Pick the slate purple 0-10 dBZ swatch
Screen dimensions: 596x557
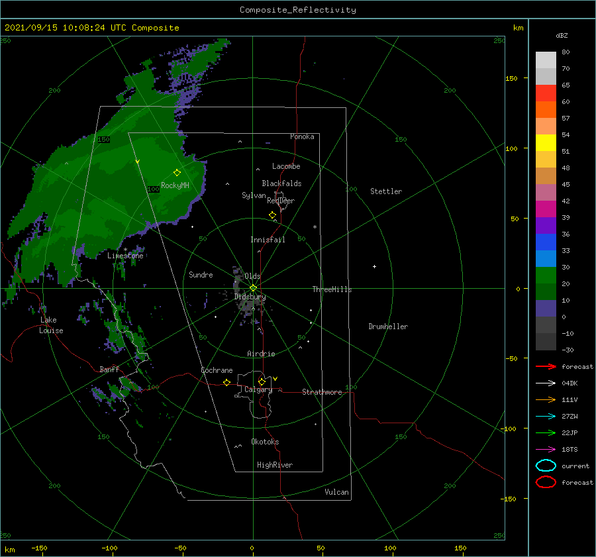pyautogui.click(x=546, y=308)
